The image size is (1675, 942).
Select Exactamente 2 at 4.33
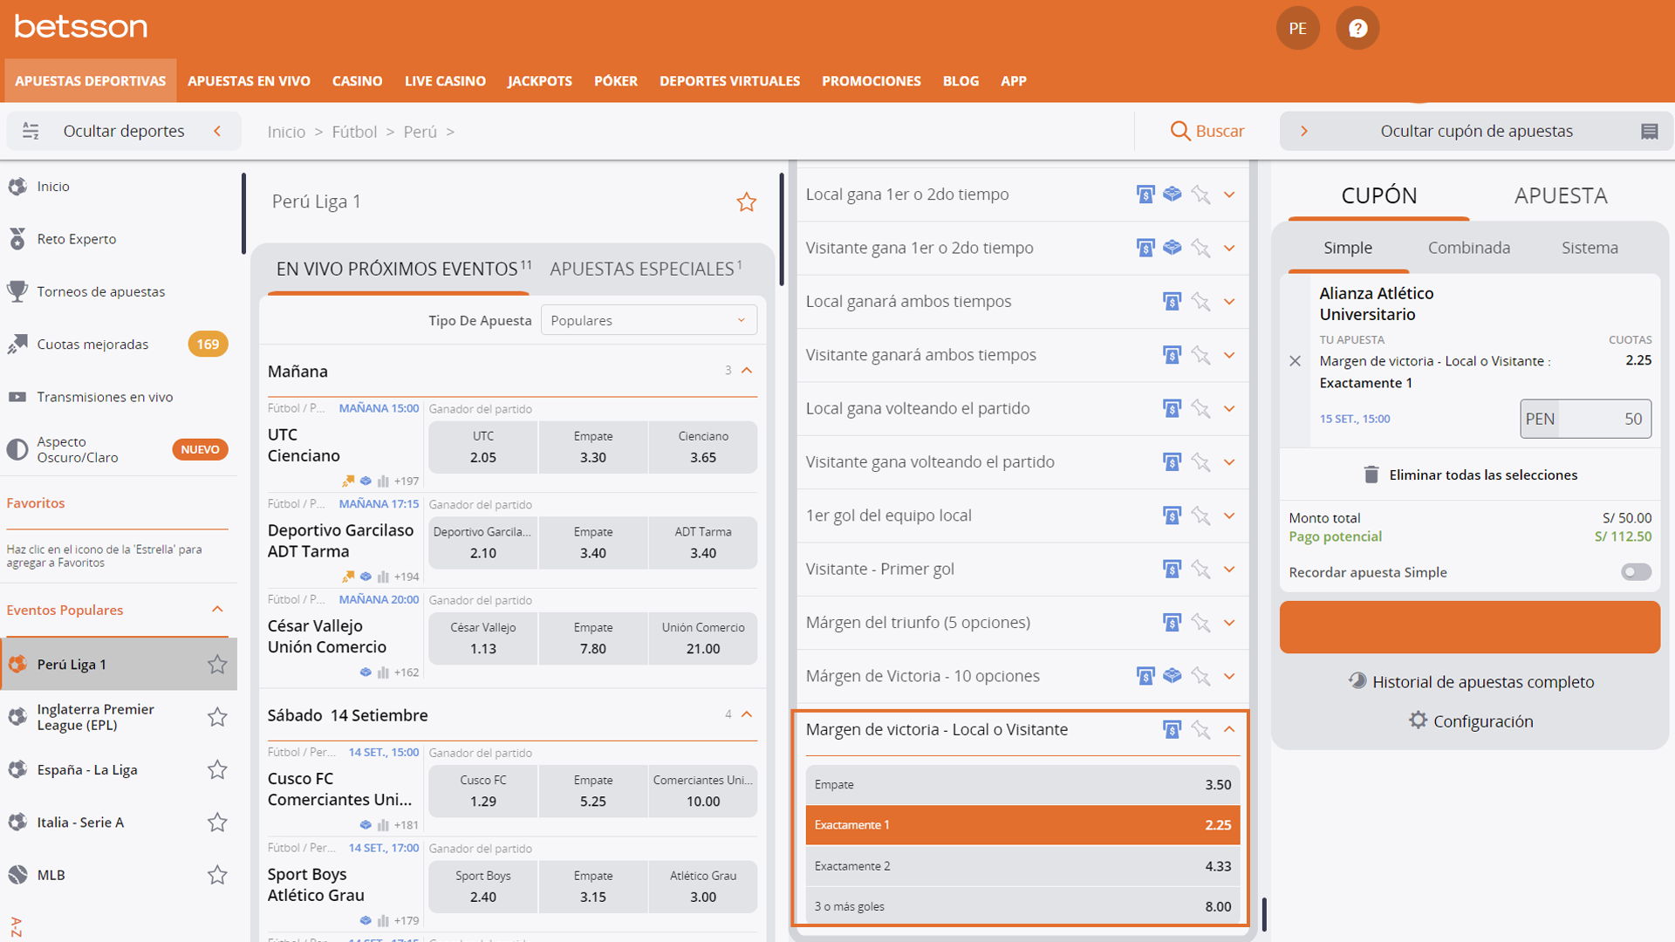pyautogui.click(x=1022, y=866)
